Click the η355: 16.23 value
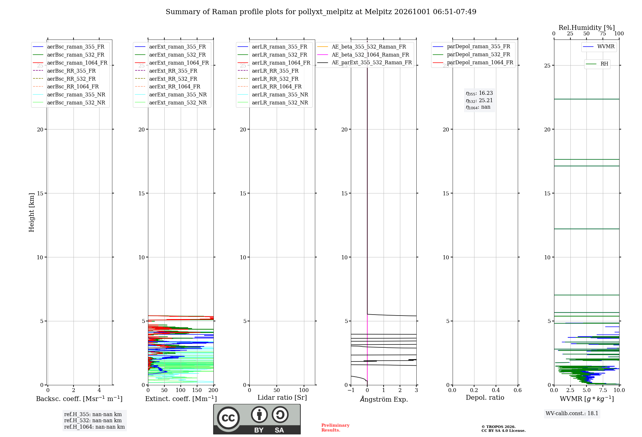Viewport: 642px width, 437px height. tap(479, 93)
